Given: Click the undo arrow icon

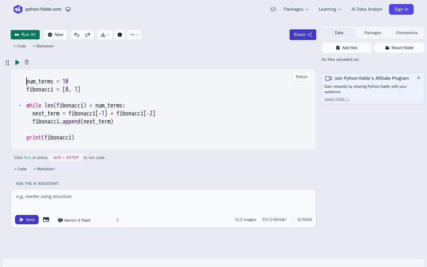Looking at the screenshot, I should (77, 35).
